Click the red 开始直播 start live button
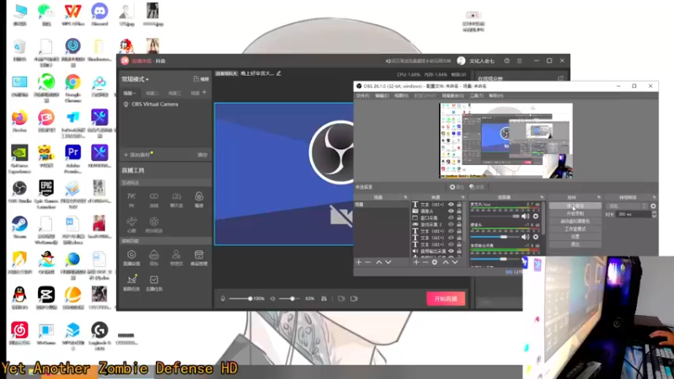The height and width of the screenshot is (379, 674). pyautogui.click(x=446, y=299)
